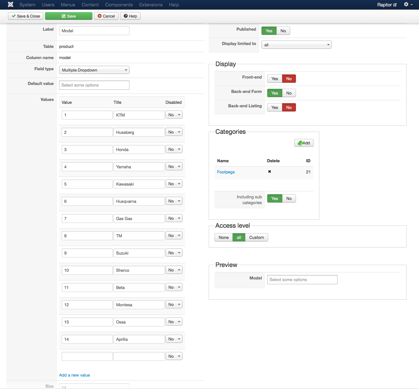This screenshot has height=389, width=419.
Task: Open the System menu
Action: click(27, 5)
